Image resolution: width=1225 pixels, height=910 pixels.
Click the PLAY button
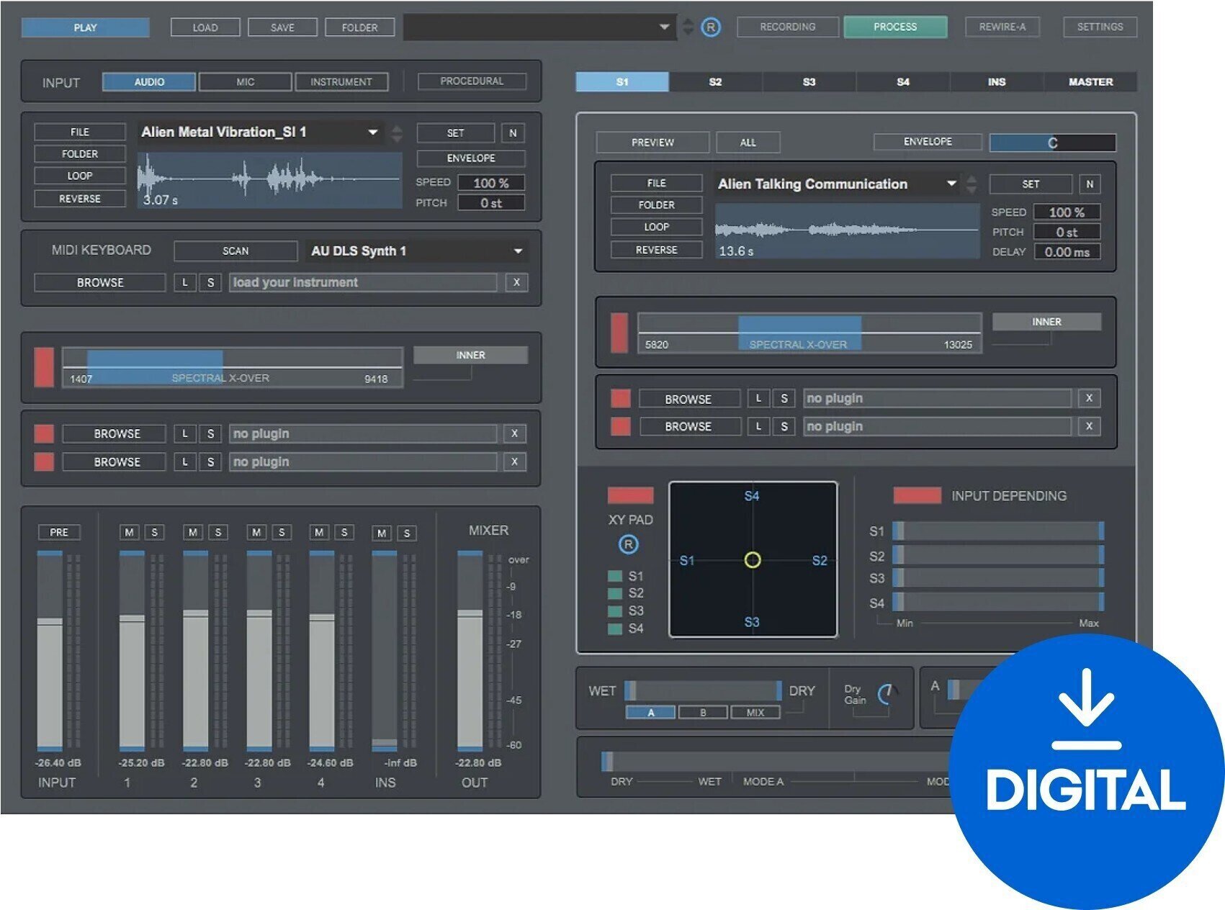coord(85,28)
